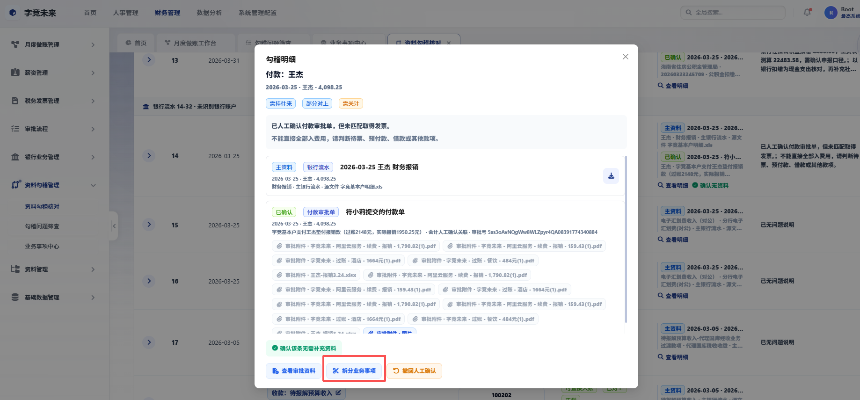Open 资料勾稽核对 in the sidebar
The height and width of the screenshot is (400, 860).
tap(42, 206)
